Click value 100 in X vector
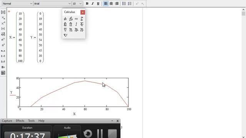Screen dimensions: 246x138 20,61
